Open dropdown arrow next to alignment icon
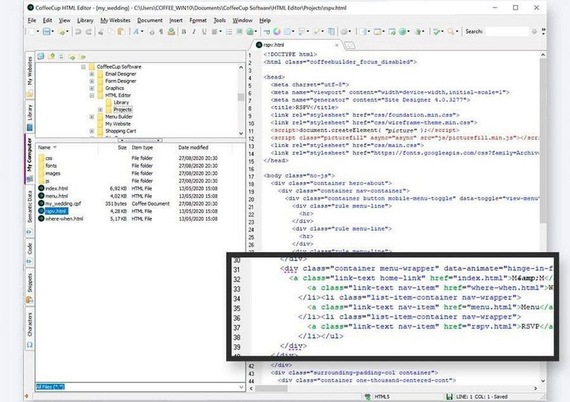This screenshot has width=570, height=402. [220, 32]
